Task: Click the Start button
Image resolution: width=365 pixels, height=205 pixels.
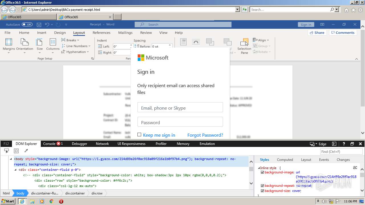Action: point(8,201)
